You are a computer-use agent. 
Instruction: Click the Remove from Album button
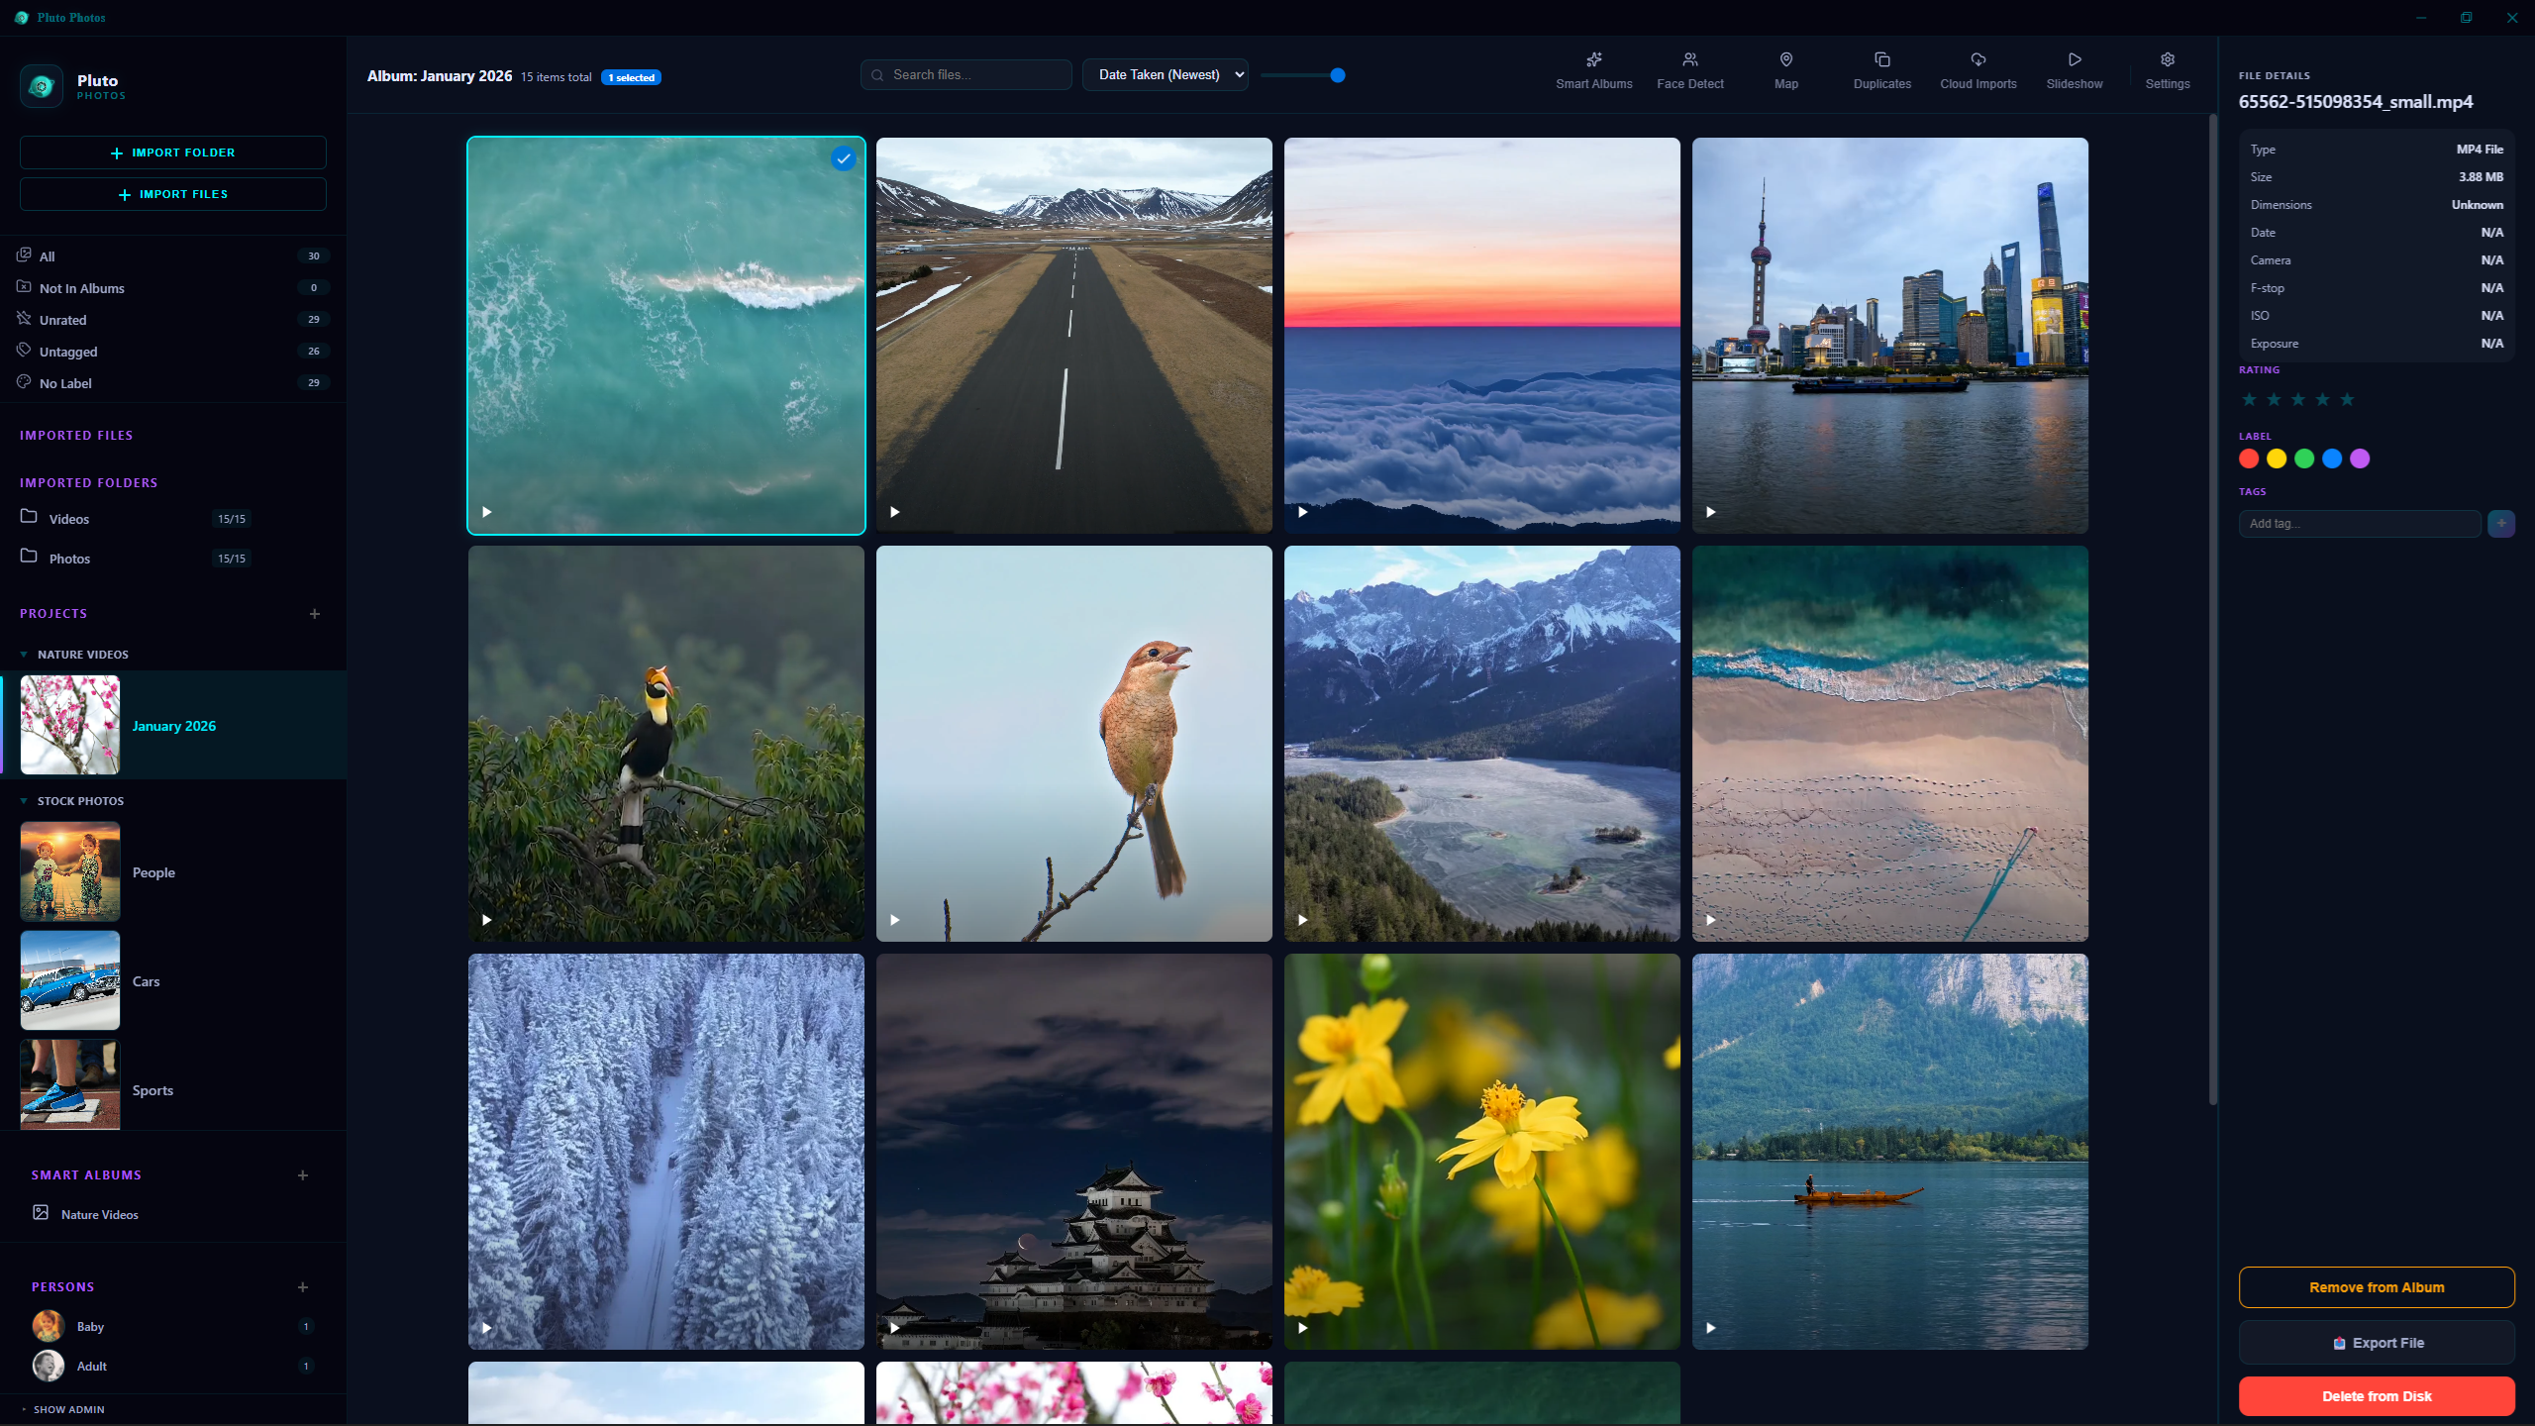(x=2376, y=1287)
